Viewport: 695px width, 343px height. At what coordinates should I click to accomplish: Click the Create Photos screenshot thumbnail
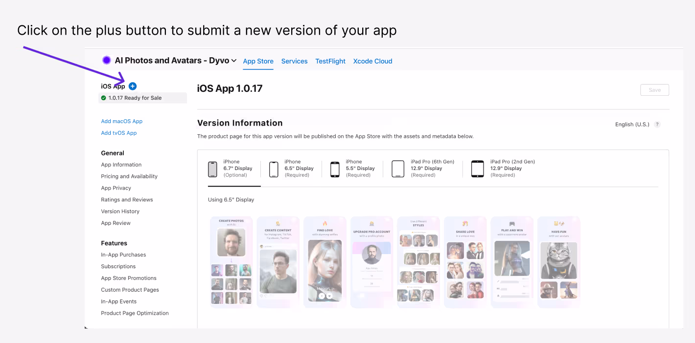[x=232, y=262]
